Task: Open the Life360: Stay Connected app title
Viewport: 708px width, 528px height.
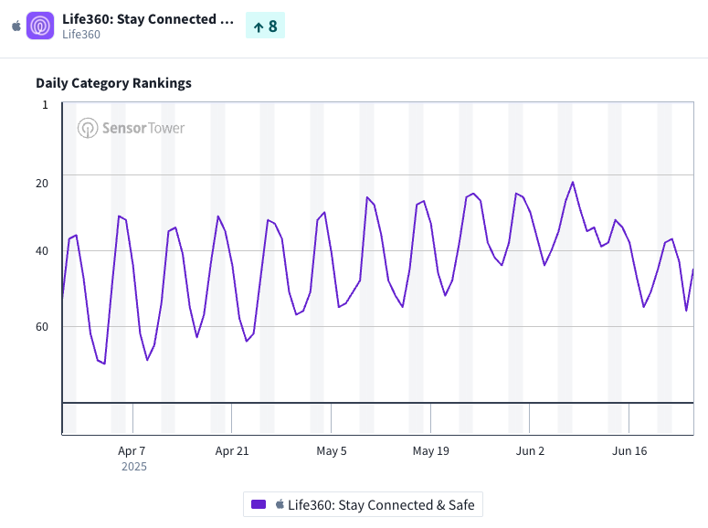Action: coord(148,19)
